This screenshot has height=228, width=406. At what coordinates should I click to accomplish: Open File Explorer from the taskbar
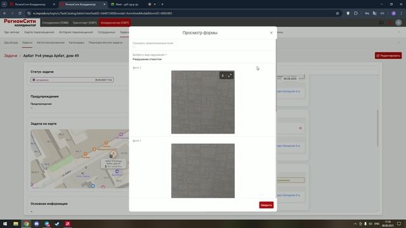[16, 224]
